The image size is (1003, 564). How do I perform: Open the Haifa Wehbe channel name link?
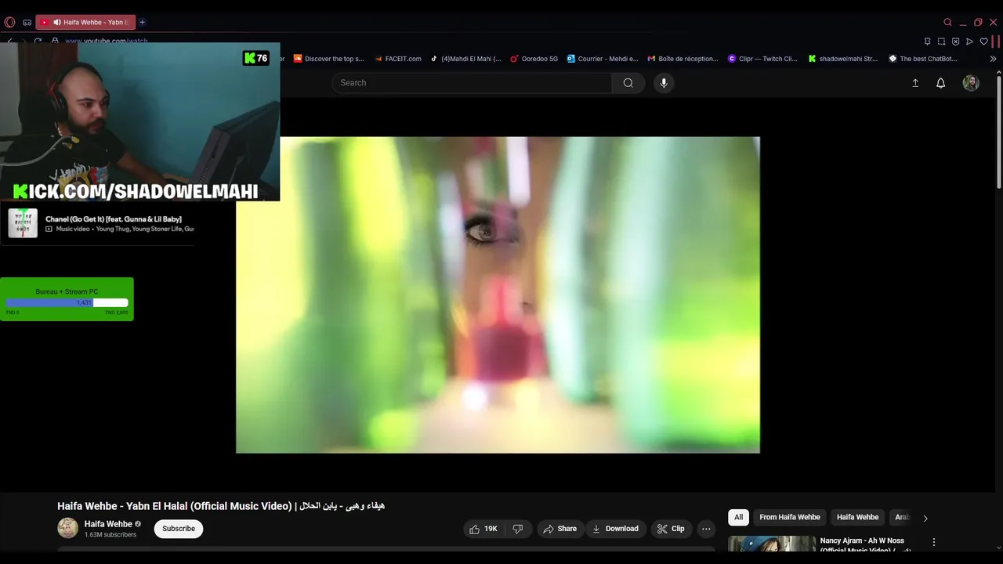coord(108,524)
